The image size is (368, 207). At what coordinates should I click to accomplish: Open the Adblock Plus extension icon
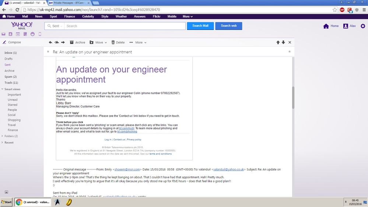coord(342,10)
